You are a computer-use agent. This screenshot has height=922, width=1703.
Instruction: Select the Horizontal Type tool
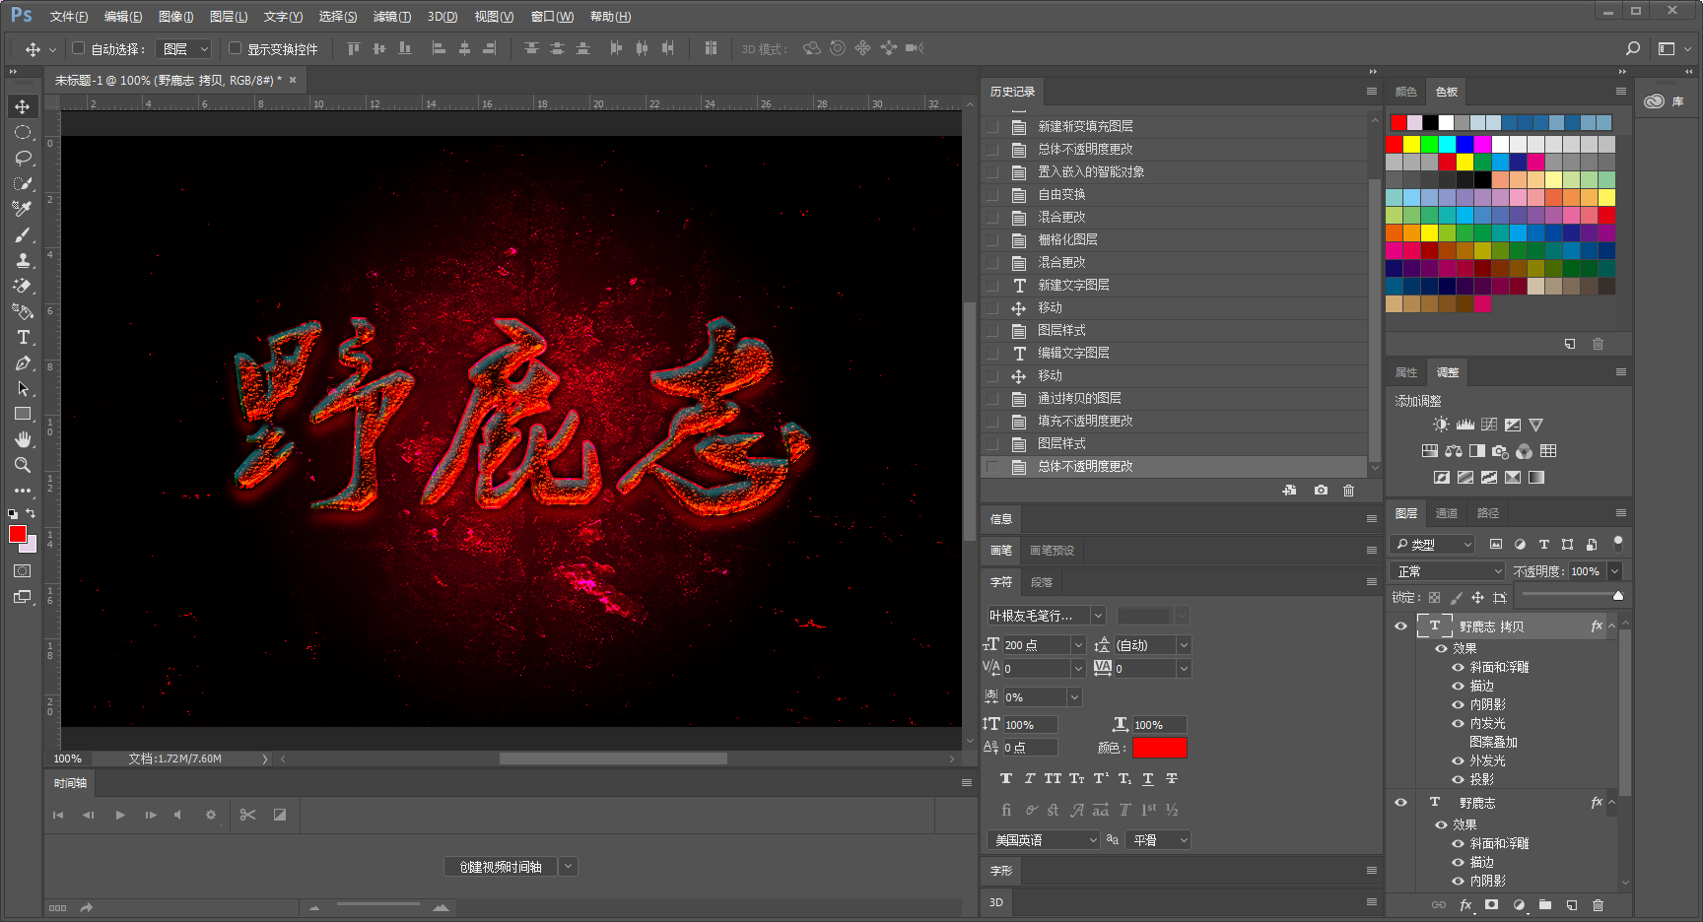click(x=23, y=337)
